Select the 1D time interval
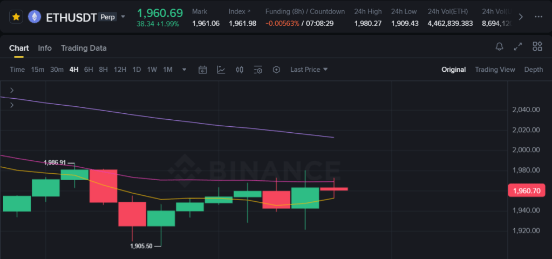This screenshot has height=259, width=552. tap(137, 70)
